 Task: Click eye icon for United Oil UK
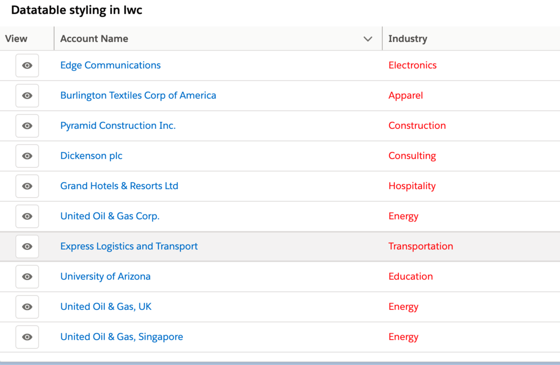coord(27,307)
